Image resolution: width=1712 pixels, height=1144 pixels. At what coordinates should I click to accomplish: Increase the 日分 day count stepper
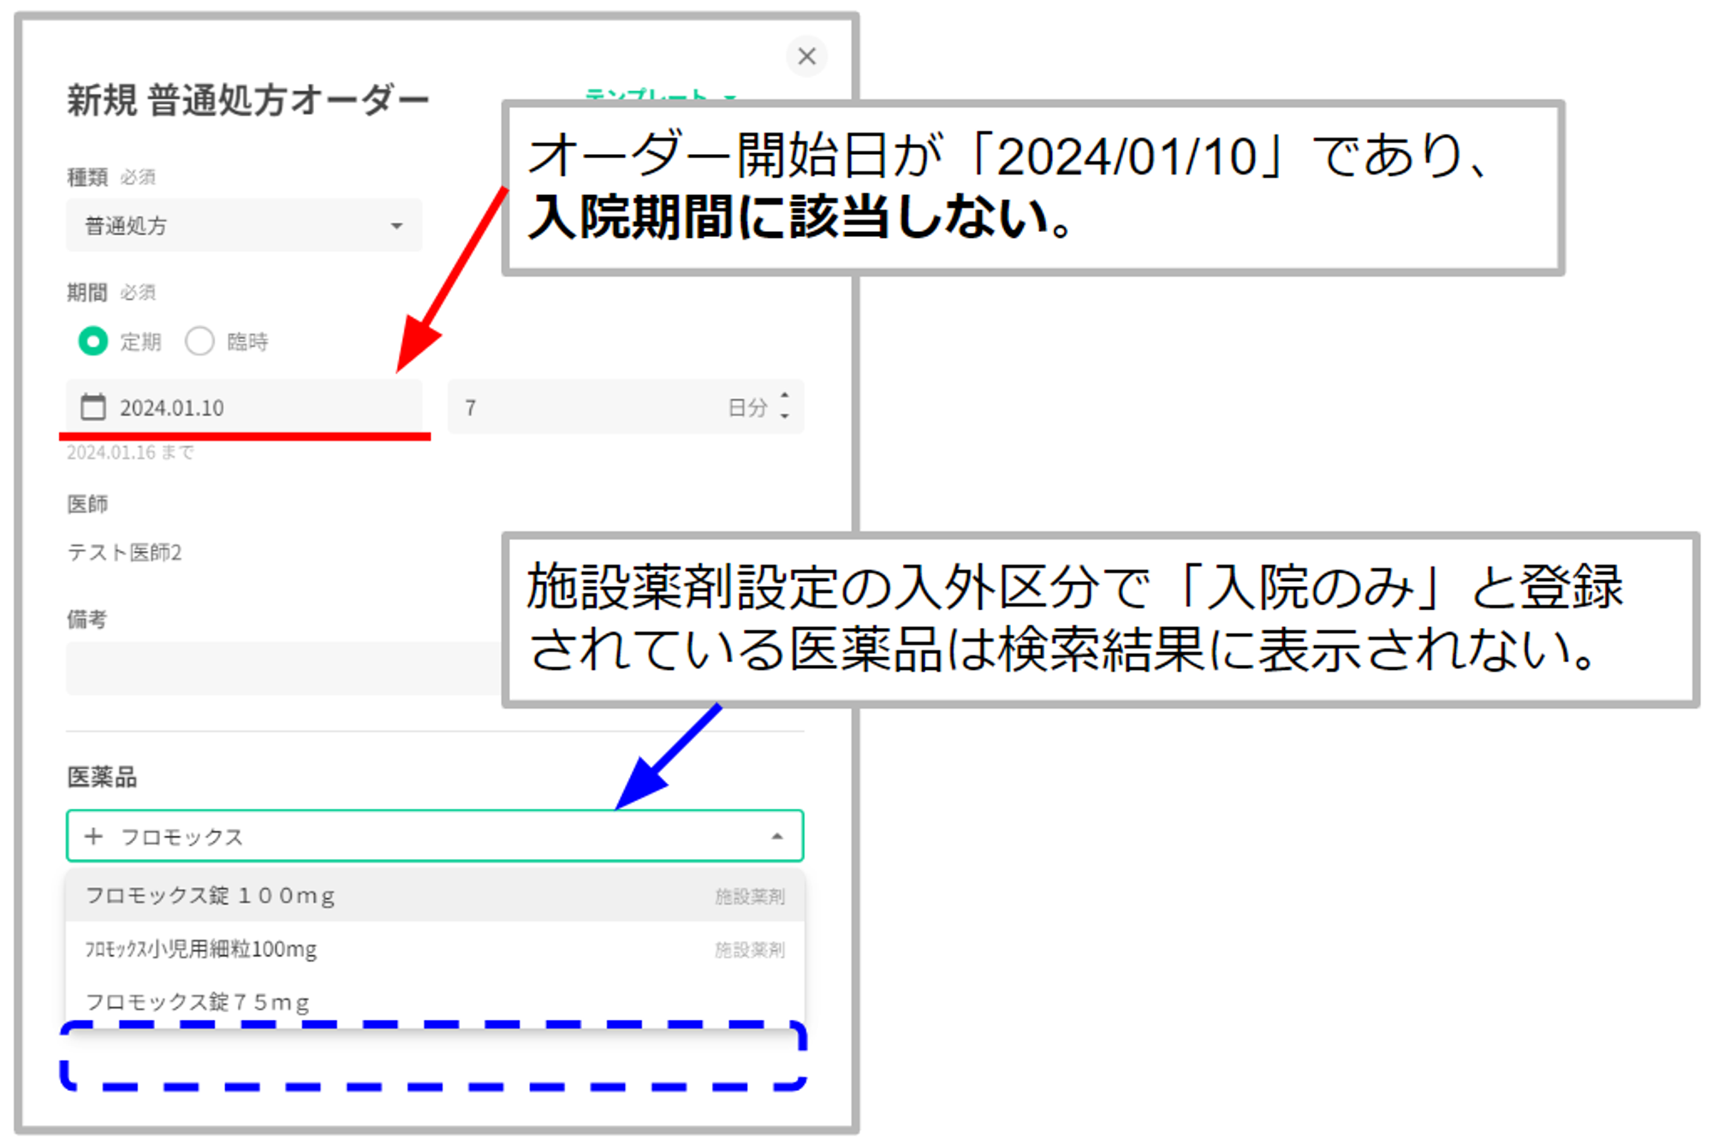pyautogui.click(x=784, y=396)
